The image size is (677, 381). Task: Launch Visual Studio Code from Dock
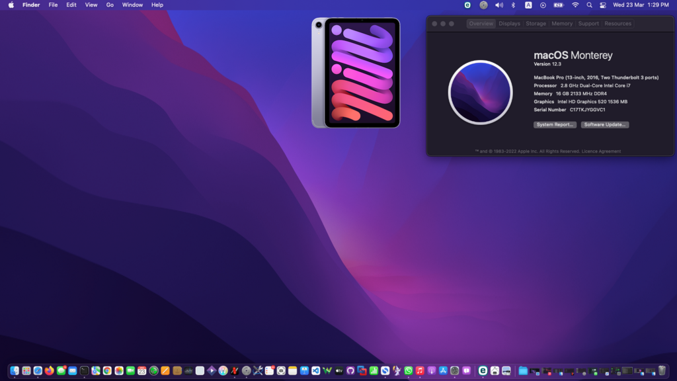tap(315, 370)
